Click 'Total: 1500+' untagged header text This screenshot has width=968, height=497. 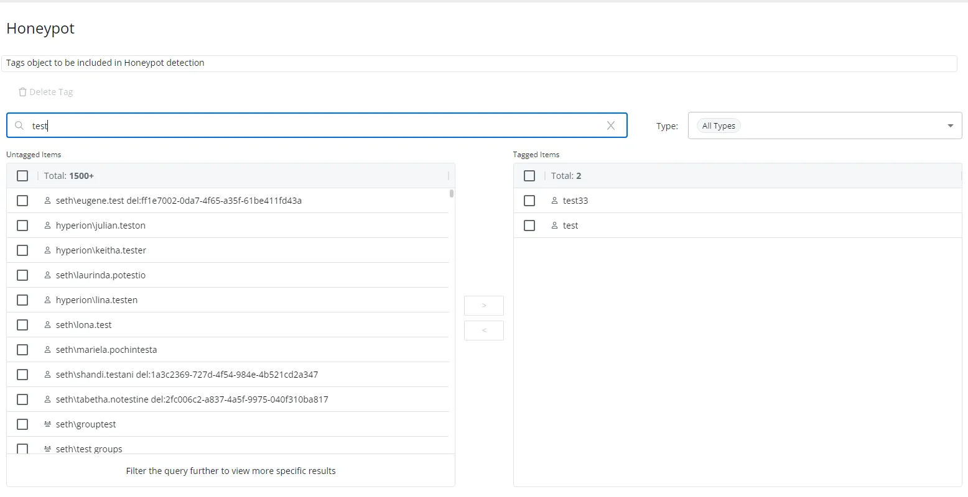point(69,176)
